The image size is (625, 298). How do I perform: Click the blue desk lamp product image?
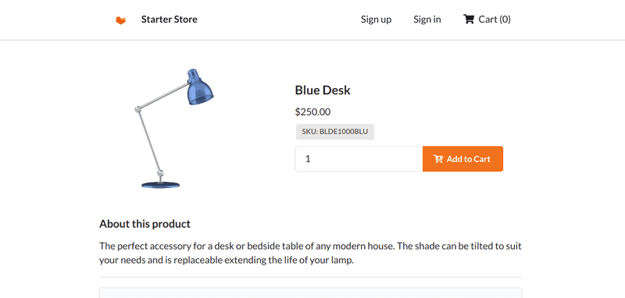coord(173,128)
